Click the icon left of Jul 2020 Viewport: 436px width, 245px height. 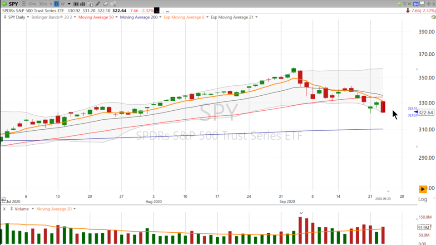[3, 200]
